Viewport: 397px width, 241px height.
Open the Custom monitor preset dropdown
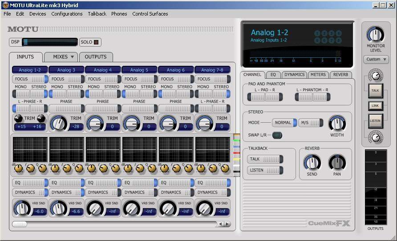[x=376, y=59]
